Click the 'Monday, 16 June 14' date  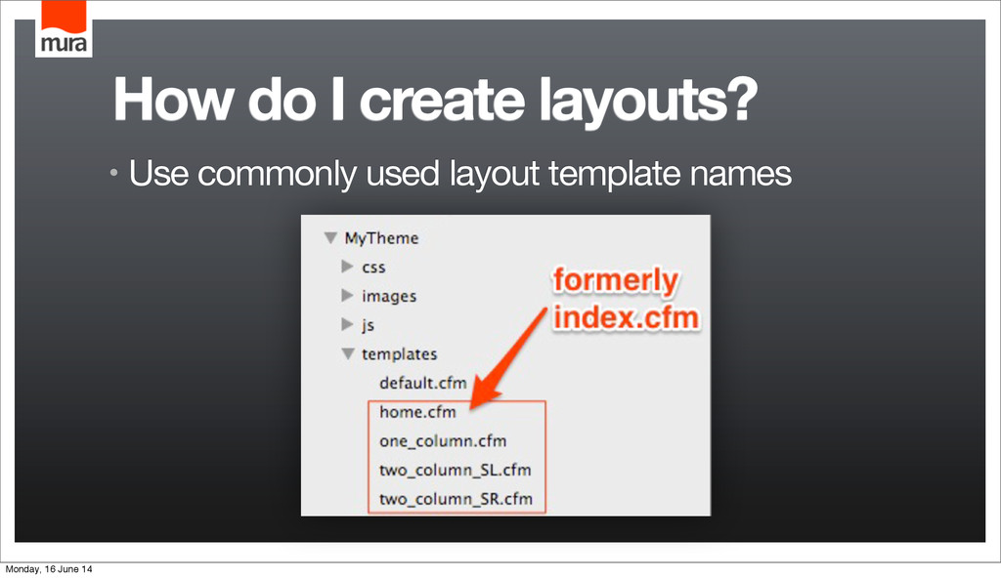point(49,569)
